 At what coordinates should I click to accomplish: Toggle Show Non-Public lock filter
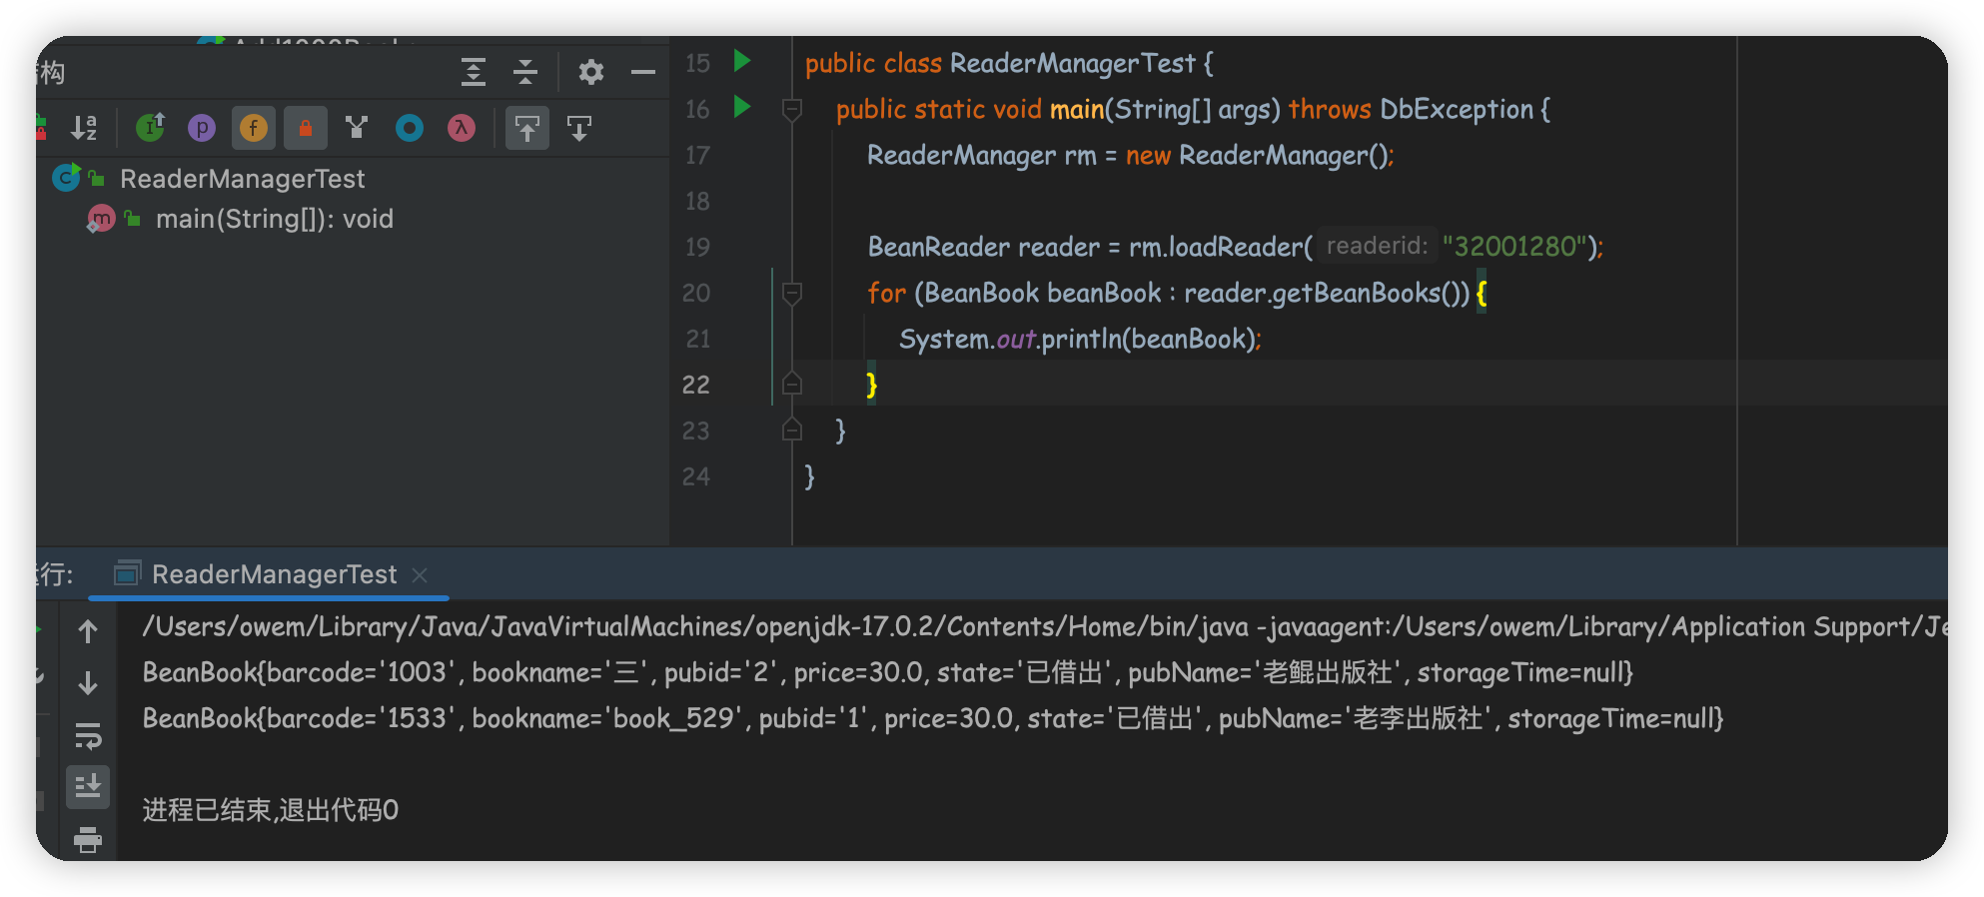pyautogui.click(x=306, y=128)
